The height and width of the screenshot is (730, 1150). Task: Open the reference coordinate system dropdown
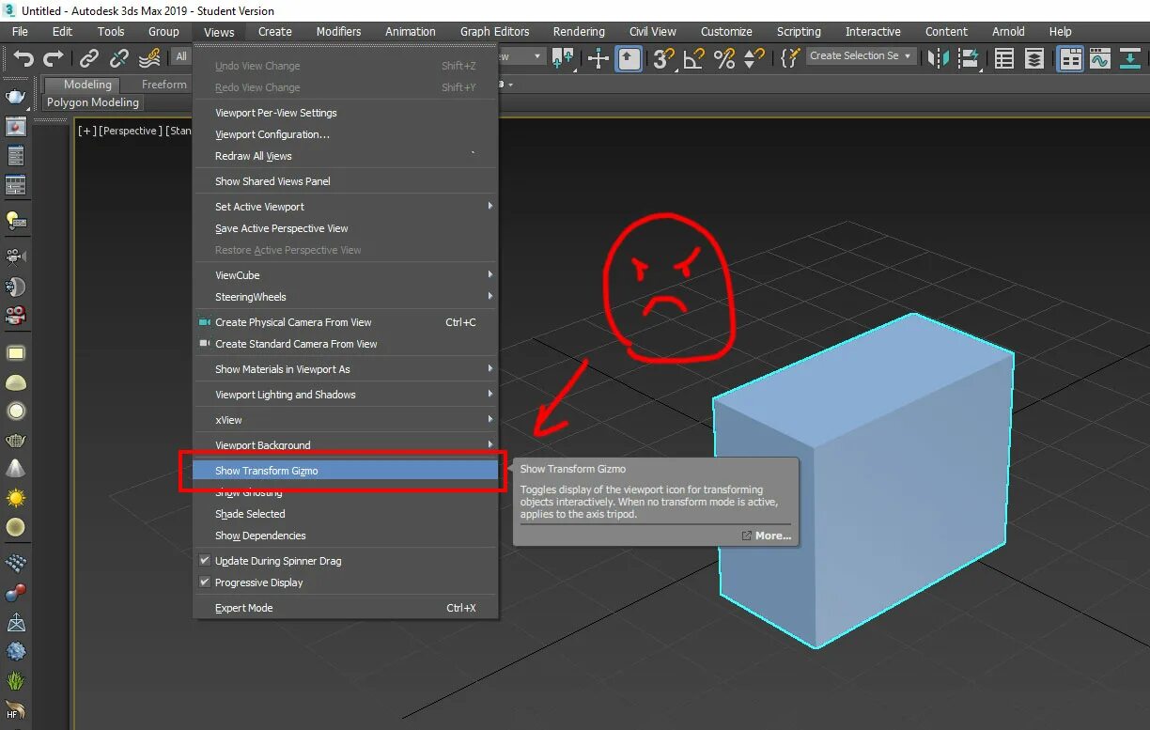(x=521, y=56)
